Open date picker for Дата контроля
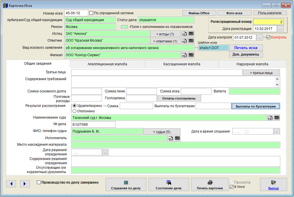Viewport: 294px width, 197px height. (259, 37)
